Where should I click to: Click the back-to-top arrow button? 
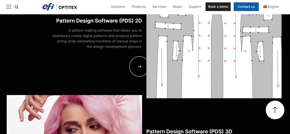(275, 110)
